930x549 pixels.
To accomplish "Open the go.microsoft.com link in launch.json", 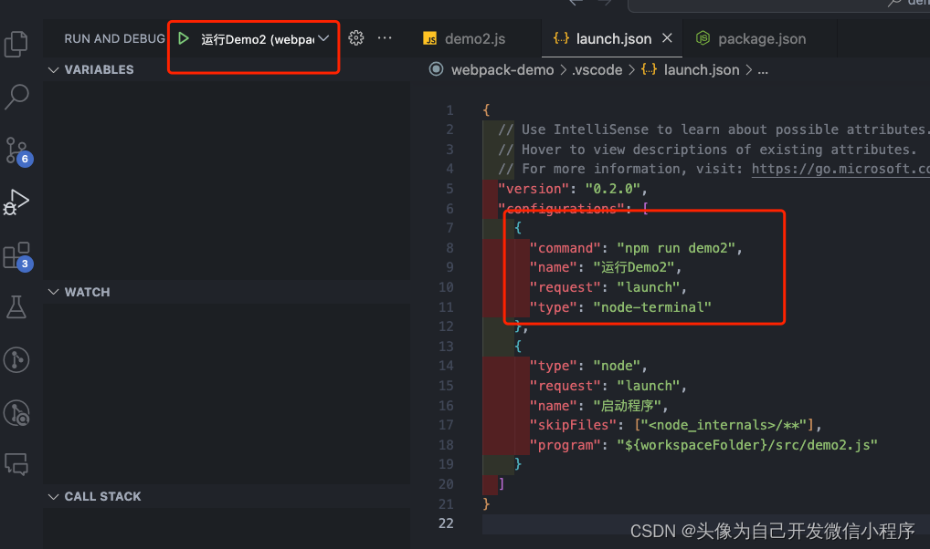I will coord(840,168).
